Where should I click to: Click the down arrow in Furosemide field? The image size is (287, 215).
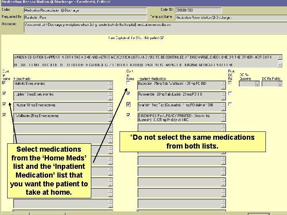[223, 98]
